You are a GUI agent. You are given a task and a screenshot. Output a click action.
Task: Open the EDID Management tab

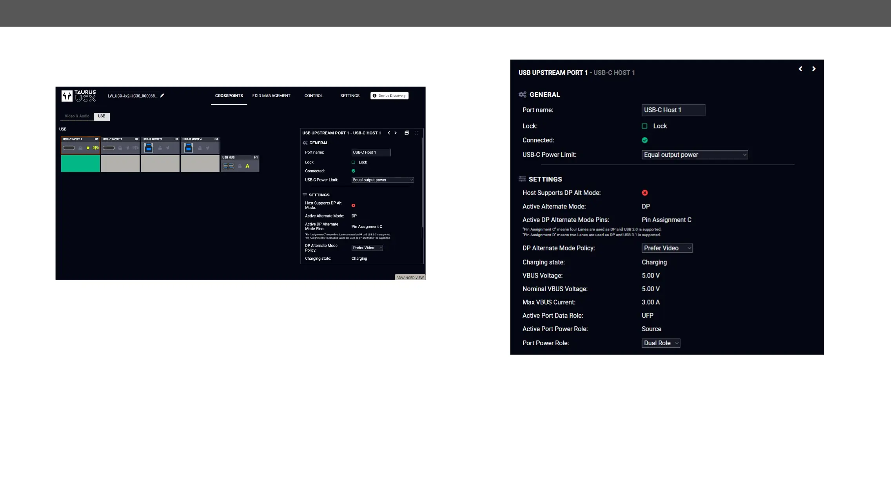pos(271,96)
